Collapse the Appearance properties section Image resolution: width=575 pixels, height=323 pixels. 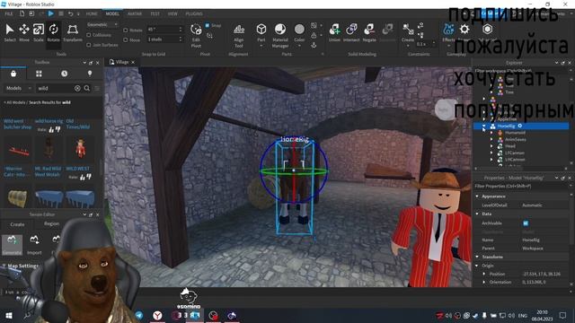tap(477, 196)
